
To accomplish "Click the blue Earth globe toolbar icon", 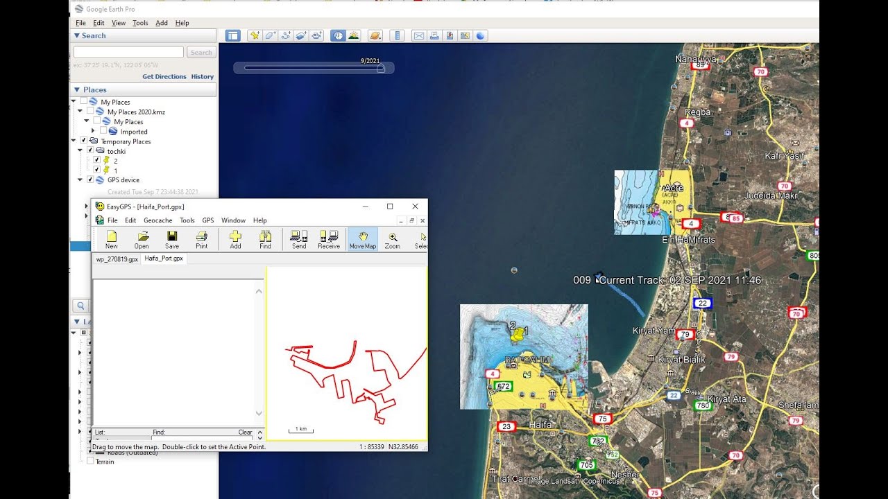I will 481,35.
